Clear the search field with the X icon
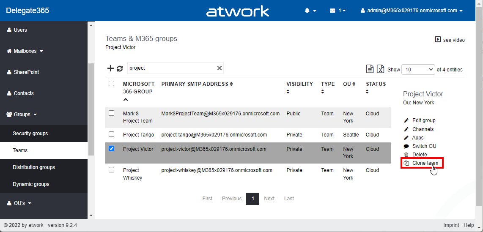 pyautogui.click(x=219, y=68)
